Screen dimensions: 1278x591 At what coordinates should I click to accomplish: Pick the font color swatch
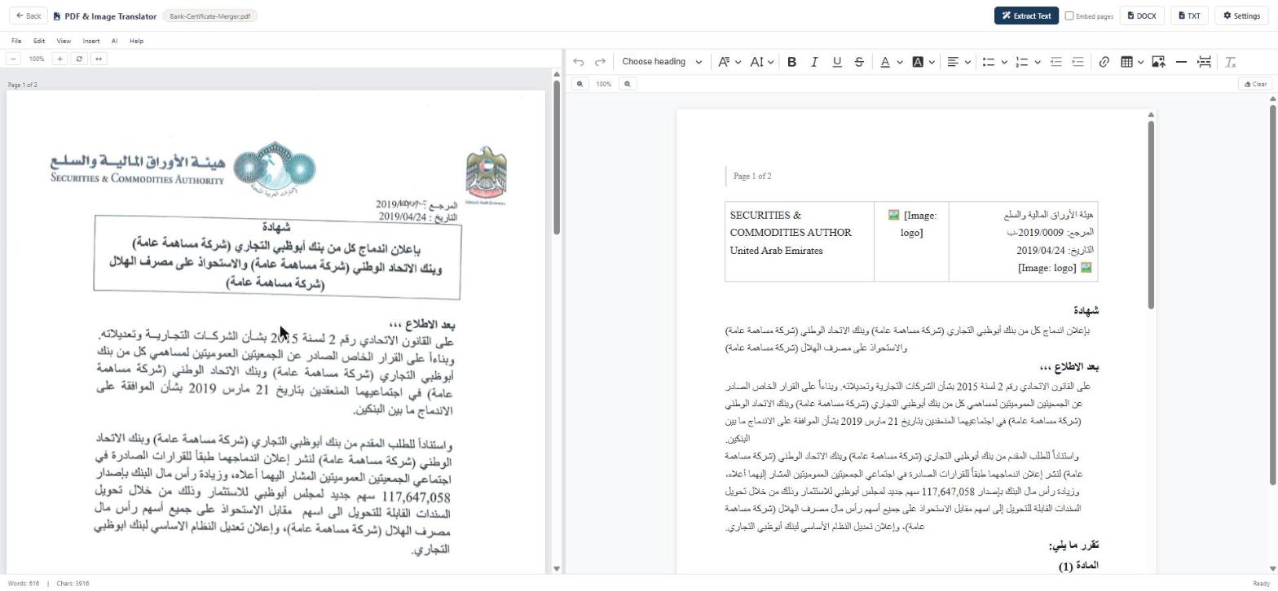[885, 62]
